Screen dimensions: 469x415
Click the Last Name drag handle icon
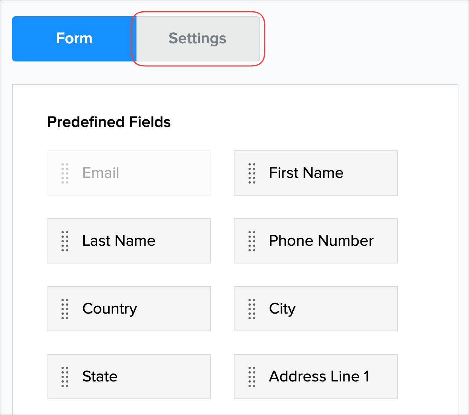coord(65,241)
